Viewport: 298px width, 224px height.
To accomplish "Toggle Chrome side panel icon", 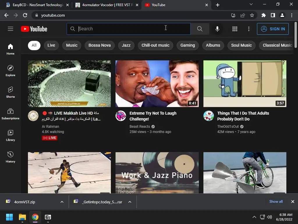I will [273, 15].
